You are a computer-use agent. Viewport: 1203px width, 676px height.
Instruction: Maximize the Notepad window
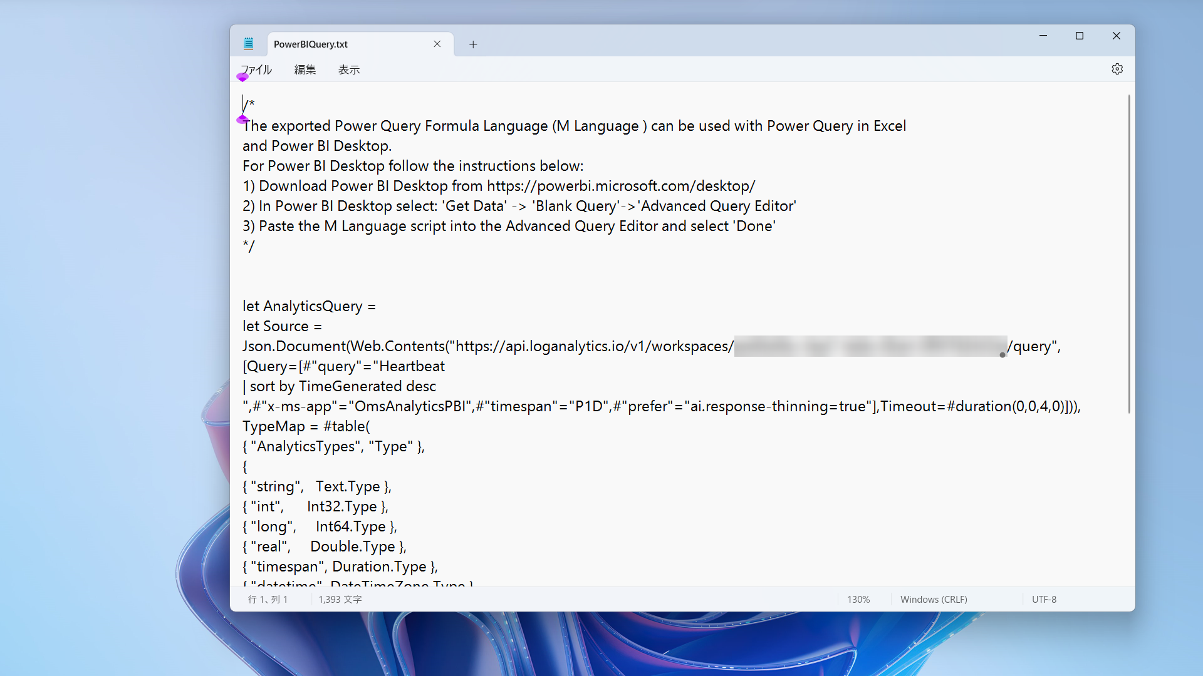click(x=1080, y=36)
